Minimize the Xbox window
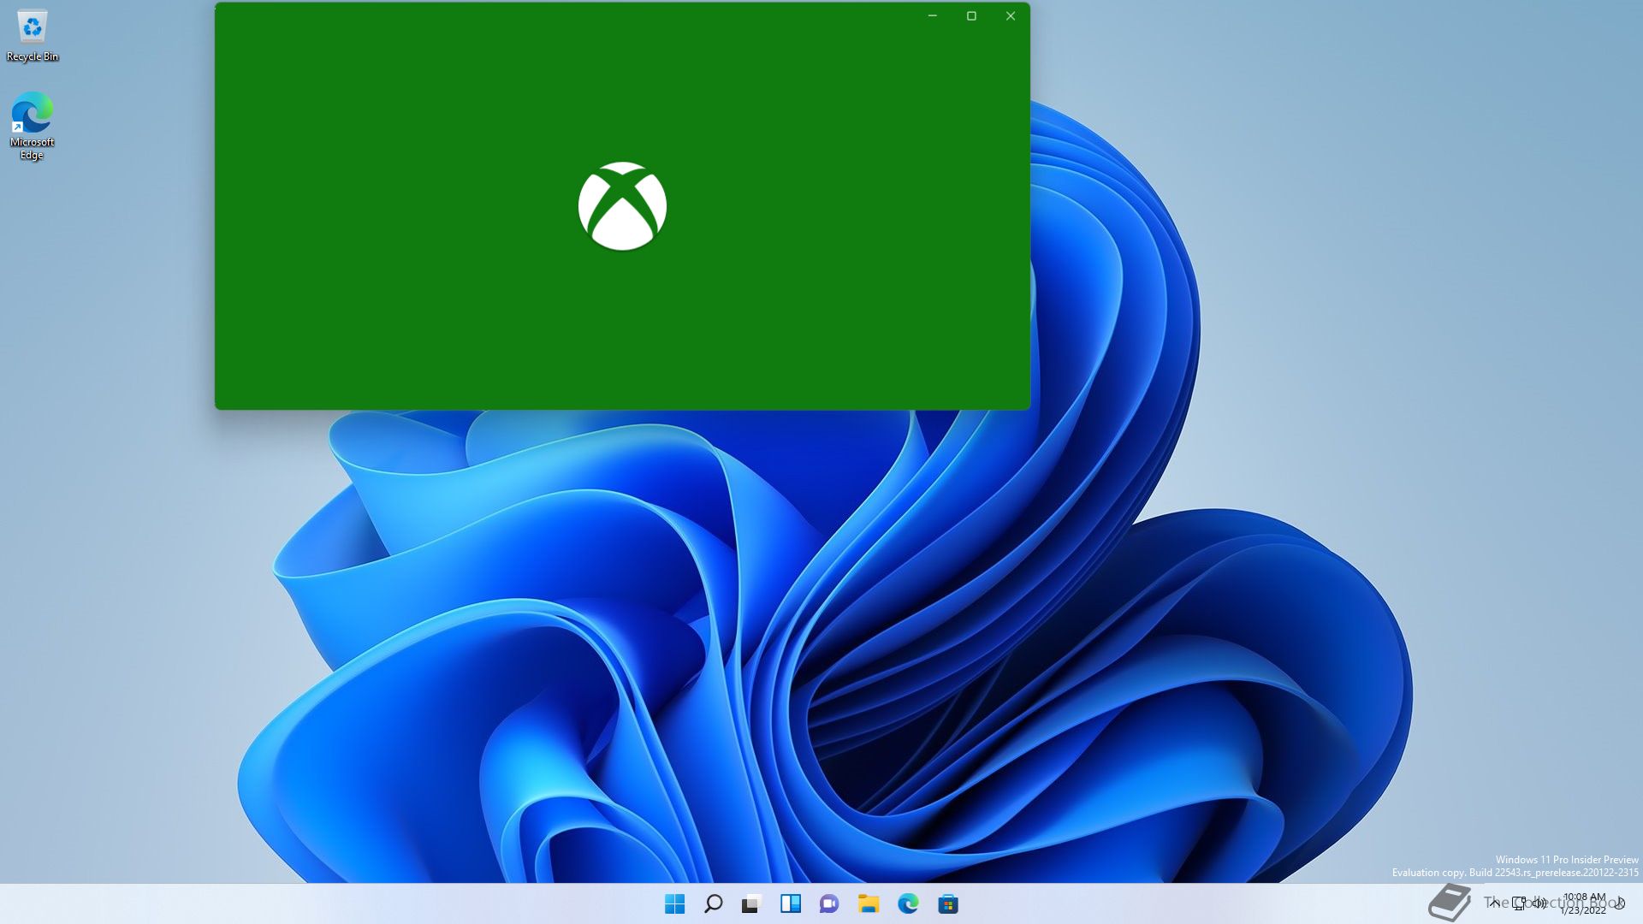This screenshot has width=1643, height=924. coord(933,16)
